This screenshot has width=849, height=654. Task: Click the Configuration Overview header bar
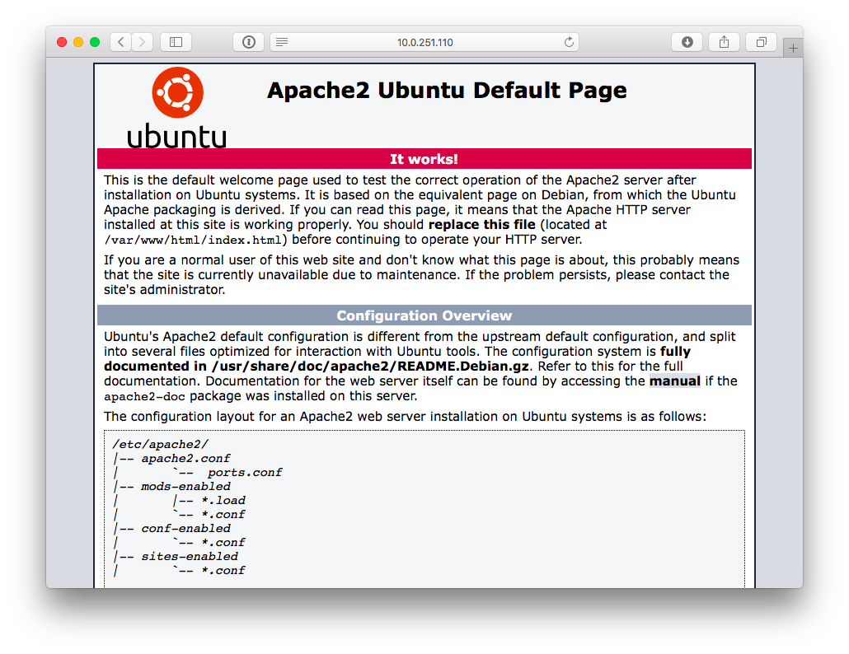[x=424, y=315]
